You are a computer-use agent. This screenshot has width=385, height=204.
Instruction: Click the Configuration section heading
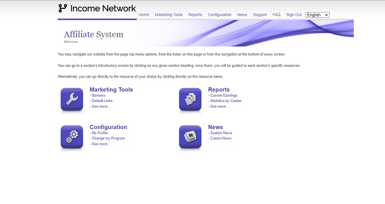tap(108, 127)
